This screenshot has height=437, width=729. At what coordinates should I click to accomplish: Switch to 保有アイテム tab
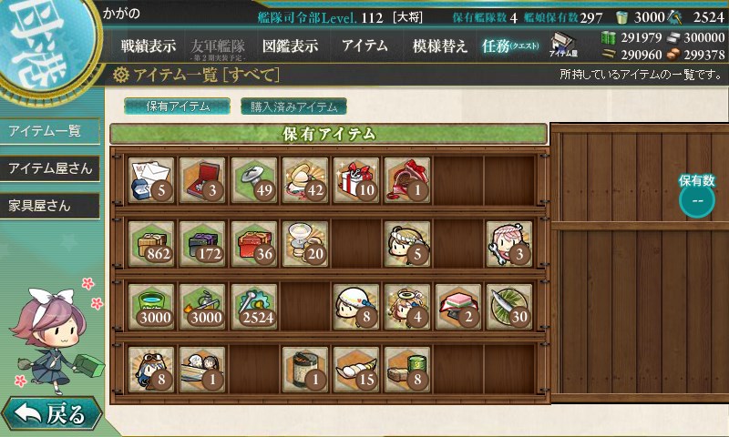click(177, 107)
